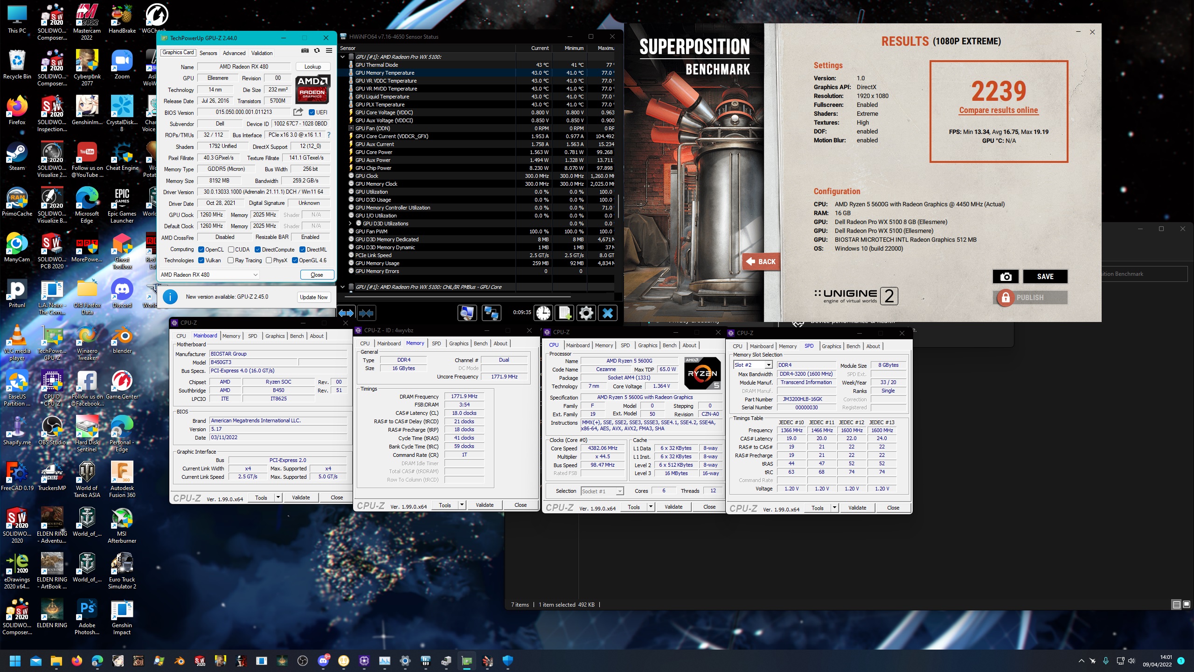Open File Explorer from the taskbar
The image size is (1194, 672).
click(56, 661)
